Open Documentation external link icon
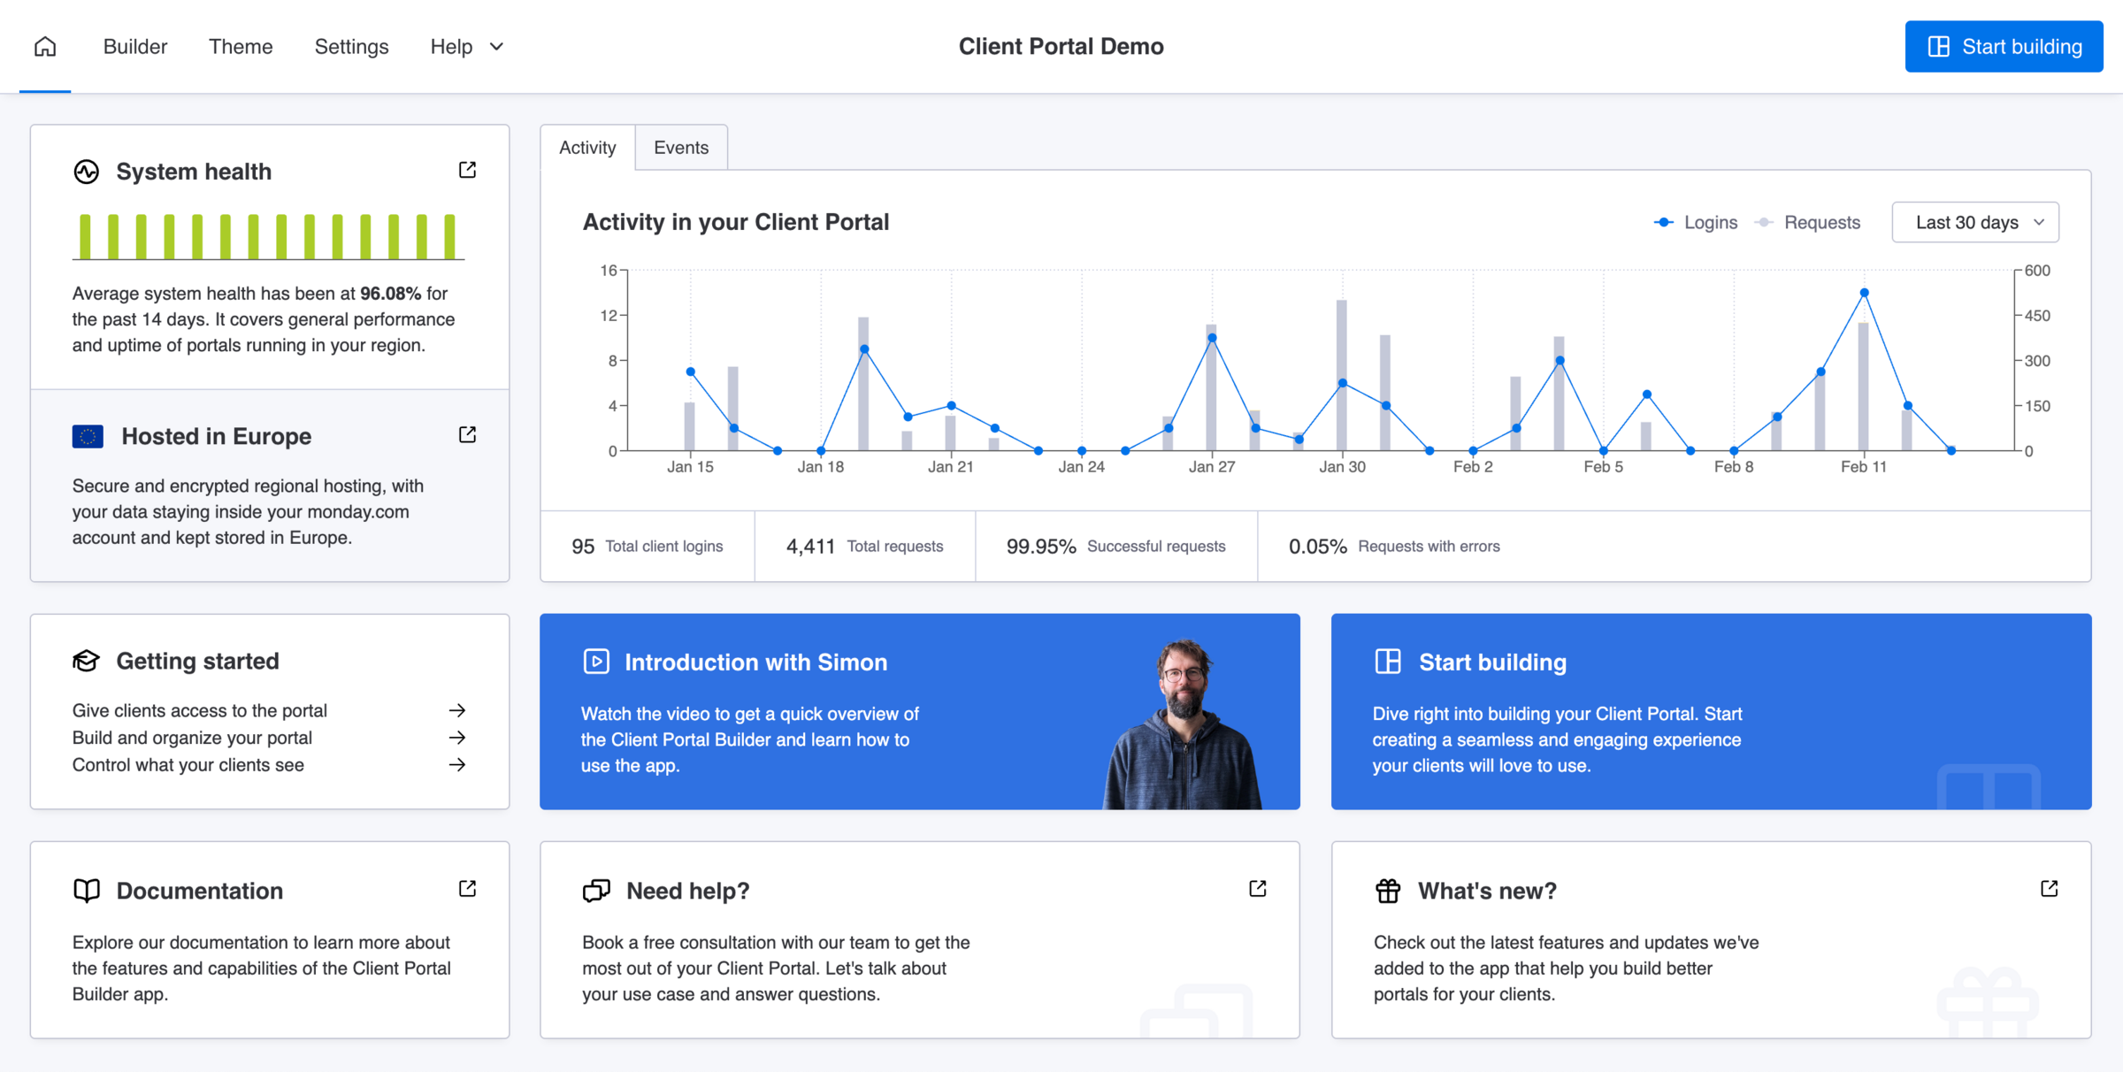2123x1072 pixels. pos(467,888)
